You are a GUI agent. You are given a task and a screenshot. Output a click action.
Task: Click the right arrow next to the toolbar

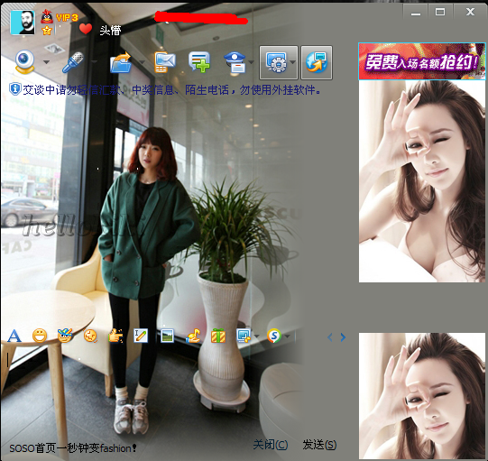(343, 337)
